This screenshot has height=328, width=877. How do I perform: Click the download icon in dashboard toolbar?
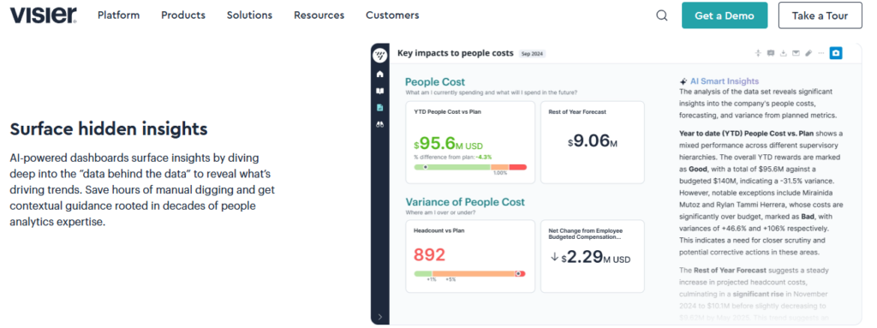tap(784, 53)
